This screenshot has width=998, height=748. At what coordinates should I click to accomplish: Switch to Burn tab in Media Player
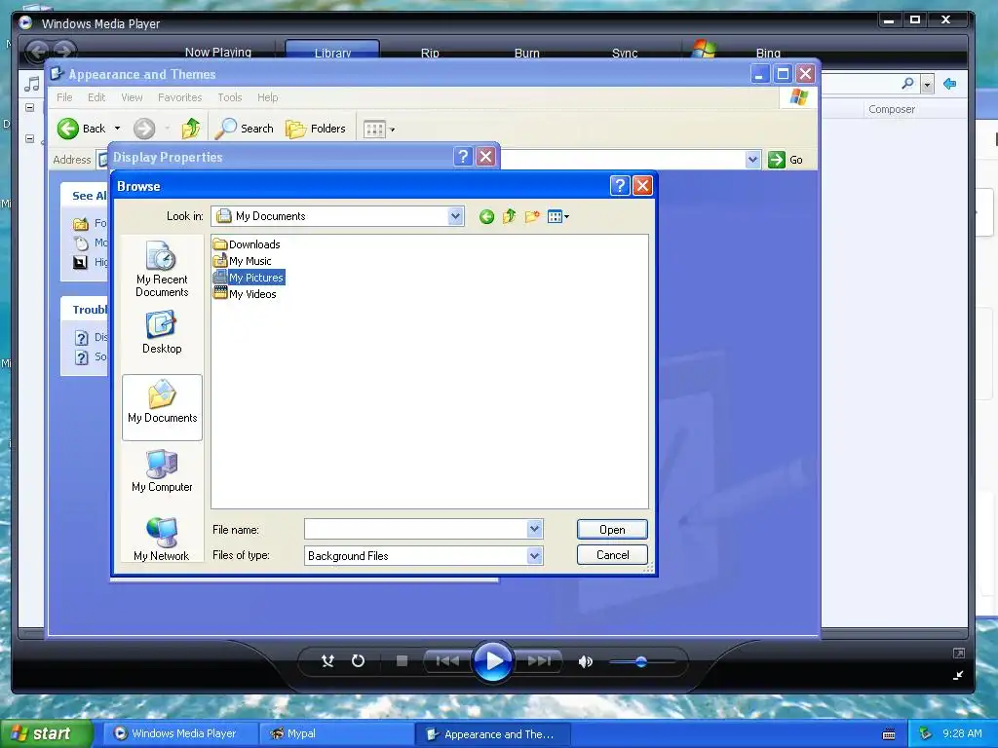(526, 53)
